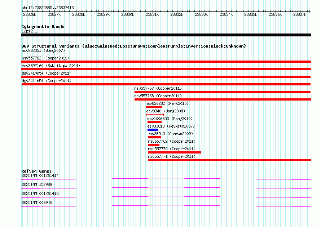Click the 12p12.1 band label

pos(29,31)
